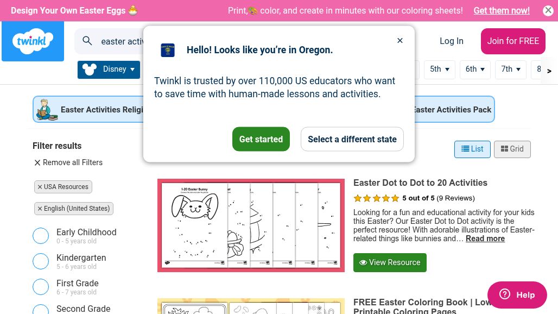Viewport: 558px width, 314px height.
Task: Select the Kindergarten age filter
Action: click(x=41, y=261)
